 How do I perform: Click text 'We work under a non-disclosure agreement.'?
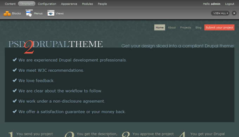(x=62, y=101)
